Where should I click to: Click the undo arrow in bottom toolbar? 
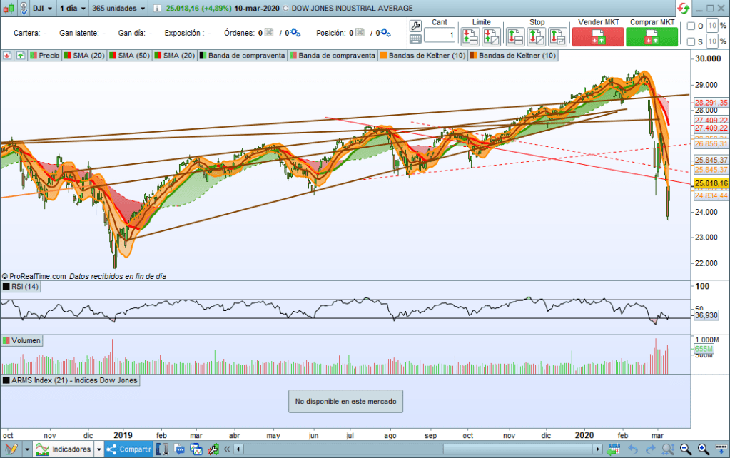point(632,449)
